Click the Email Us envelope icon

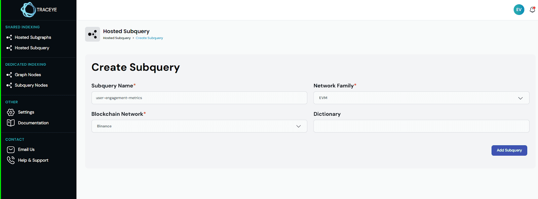(x=11, y=150)
